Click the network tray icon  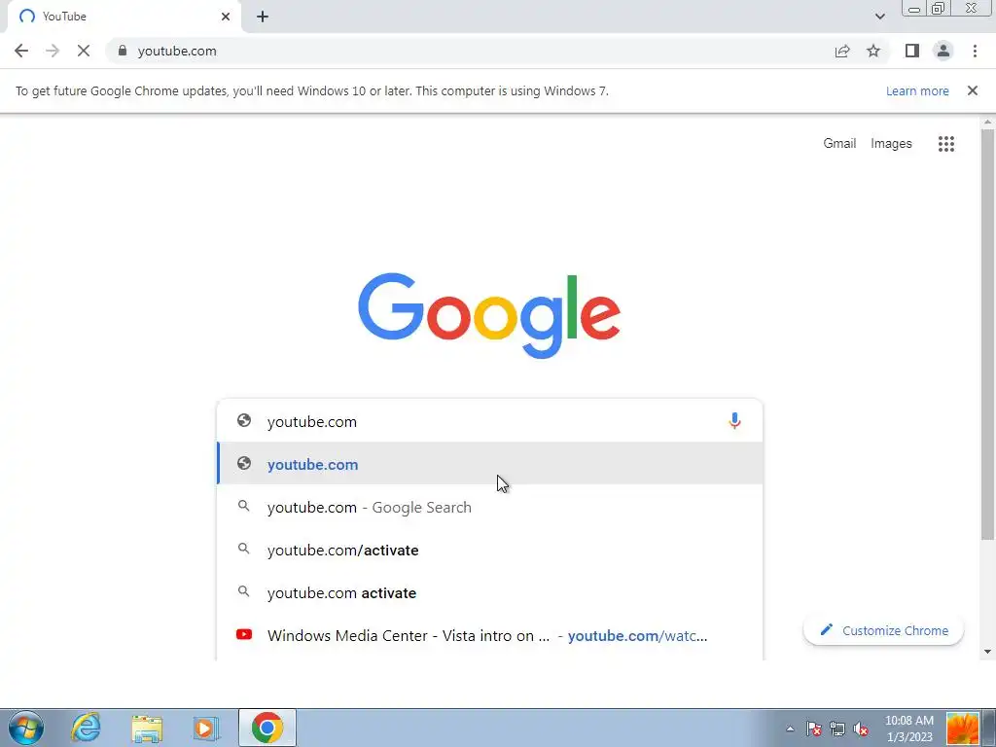click(837, 729)
